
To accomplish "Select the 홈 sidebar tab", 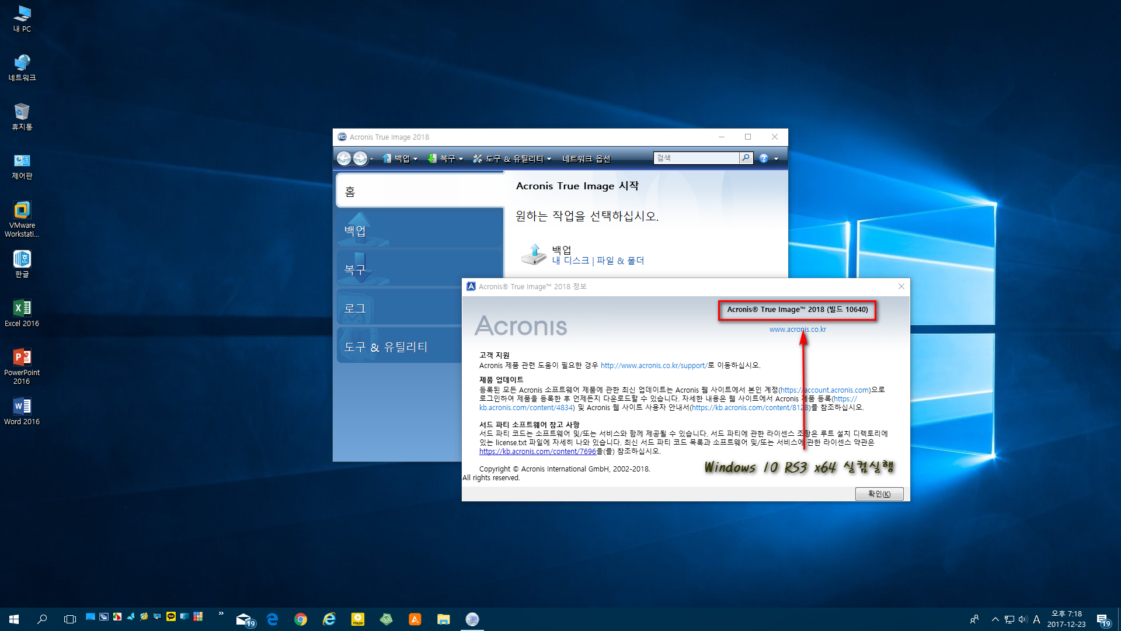I will [x=420, y=190].
